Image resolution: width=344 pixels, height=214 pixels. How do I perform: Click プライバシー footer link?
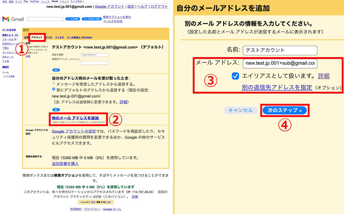pyautogui.click(x=92, y=209)
